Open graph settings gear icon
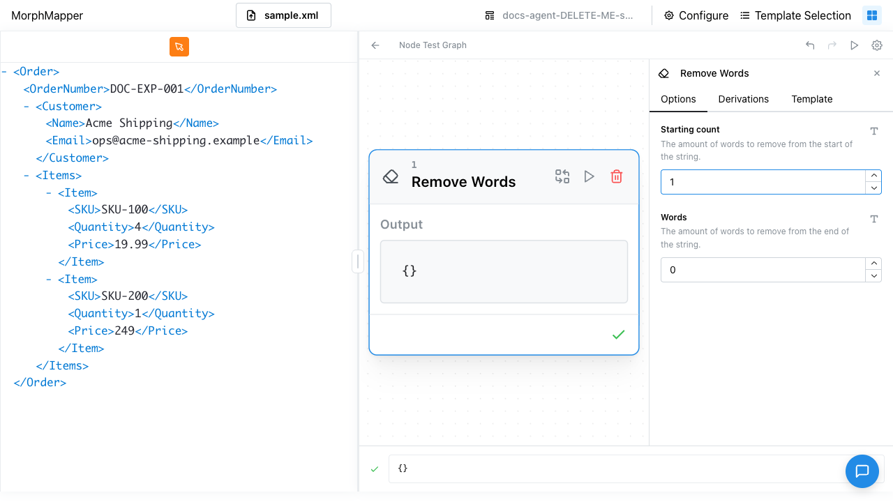Viewport: 893px width, 502px height. [877, 45]
